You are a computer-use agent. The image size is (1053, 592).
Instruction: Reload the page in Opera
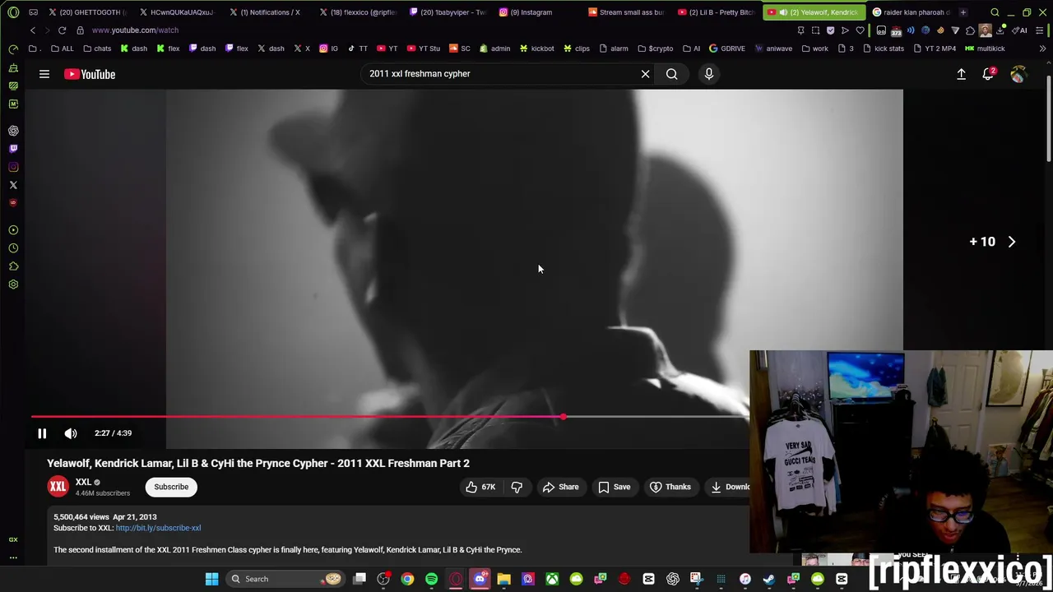[62, 30]
